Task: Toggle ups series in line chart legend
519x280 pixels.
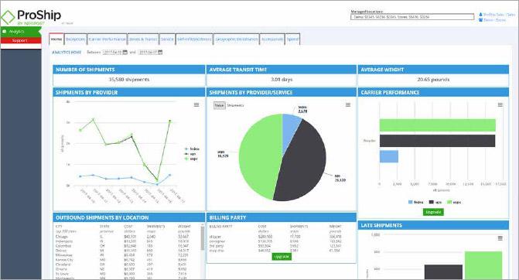Action: 190,154
